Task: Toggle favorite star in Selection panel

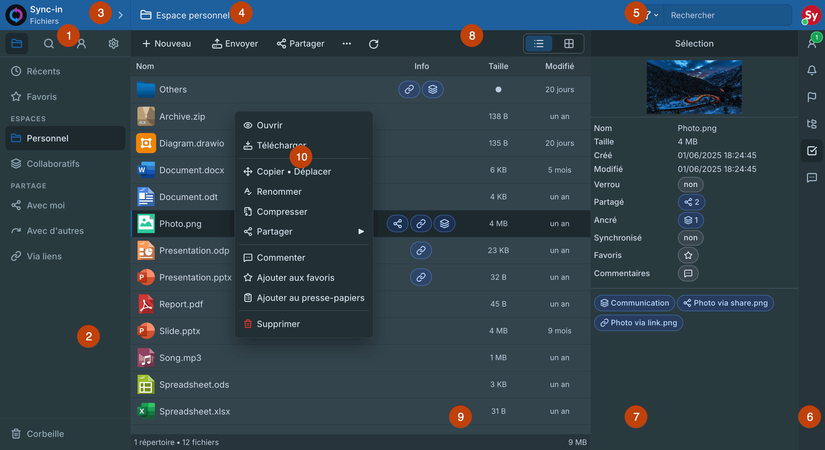Action: [688, 255]
